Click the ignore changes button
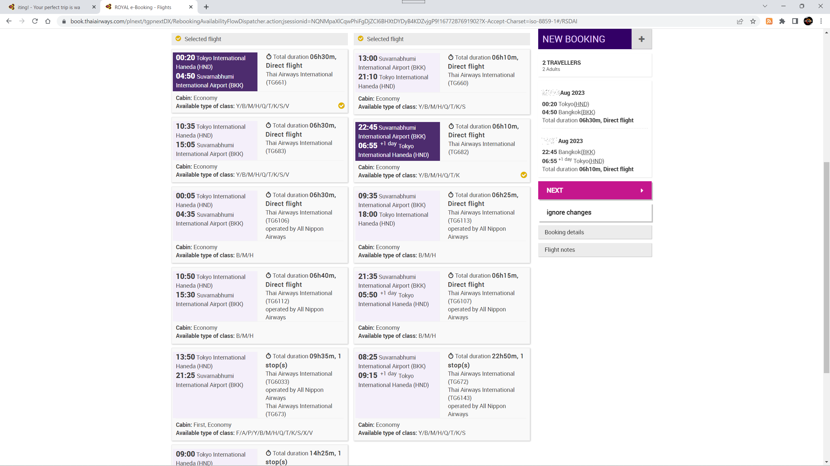 click(596, 213)
